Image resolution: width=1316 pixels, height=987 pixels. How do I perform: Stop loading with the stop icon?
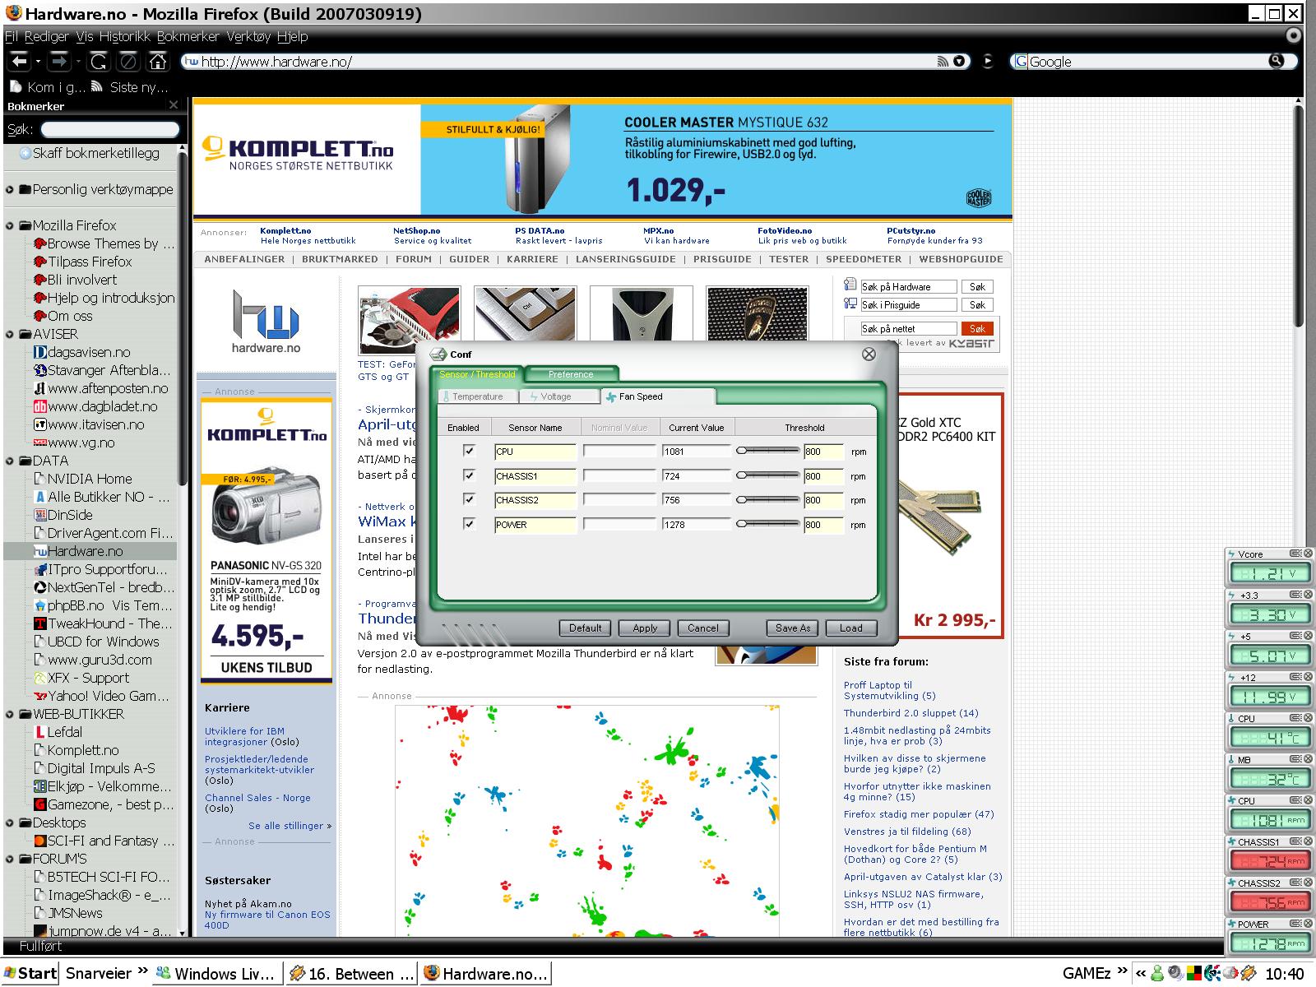tap(127, 61)
